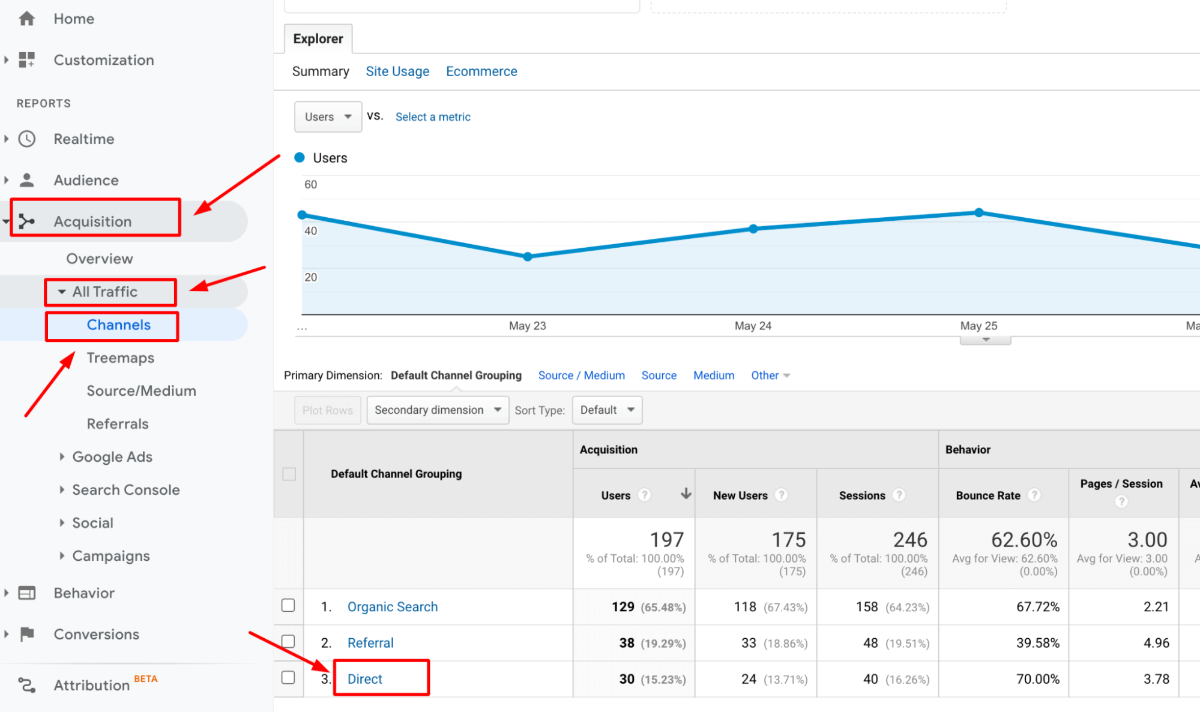The image size is (1200, 712).
Task: Click the Sessions column header
Action: tap(862, 495)
